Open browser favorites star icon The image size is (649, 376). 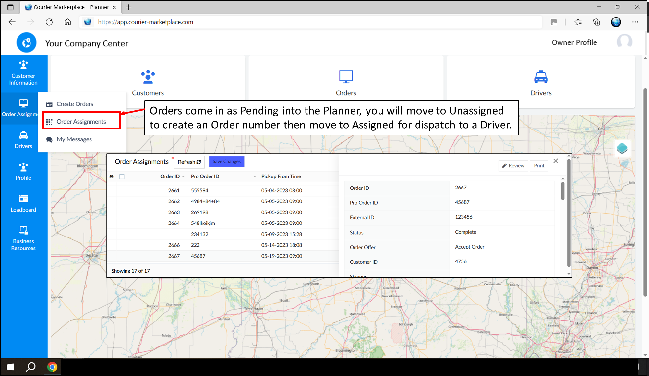click(578, 22)
